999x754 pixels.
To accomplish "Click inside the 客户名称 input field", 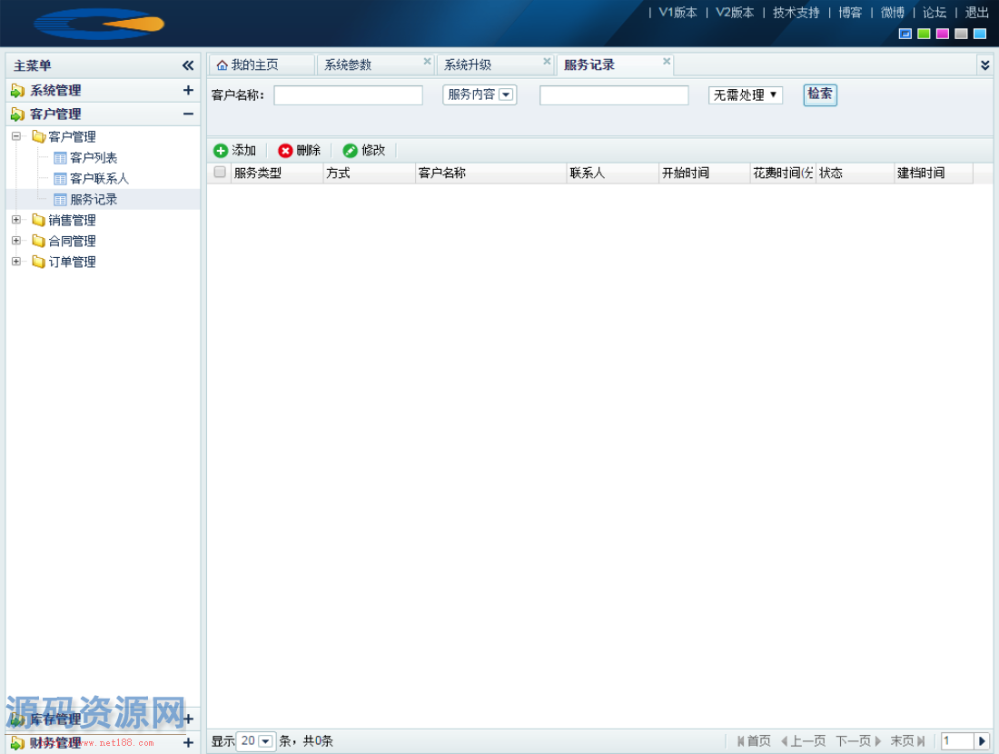I will [x=348, y=94].
